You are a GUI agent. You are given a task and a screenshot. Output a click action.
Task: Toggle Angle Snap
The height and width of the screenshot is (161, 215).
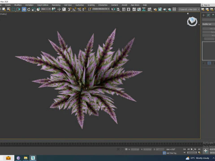pos(74,9)
